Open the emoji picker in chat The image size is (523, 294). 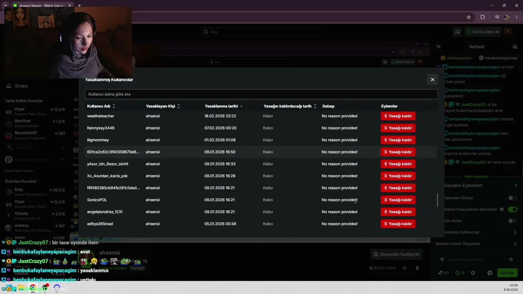point(511,259)
